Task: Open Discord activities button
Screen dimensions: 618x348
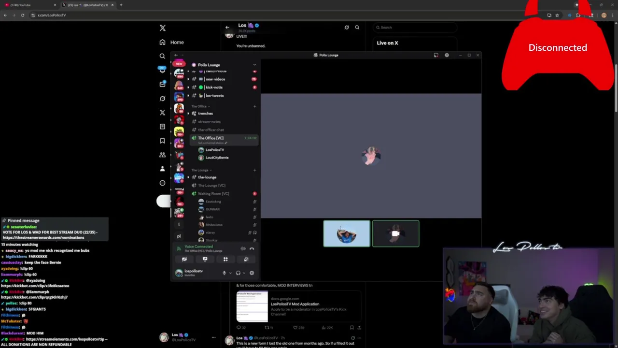Action: tap(225, 260)
